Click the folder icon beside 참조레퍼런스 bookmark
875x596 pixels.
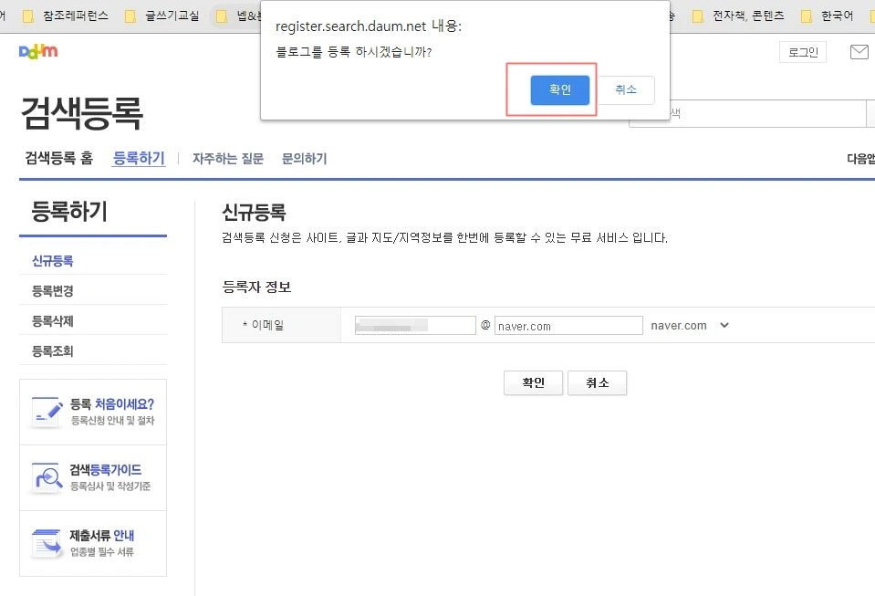[30, 16]
